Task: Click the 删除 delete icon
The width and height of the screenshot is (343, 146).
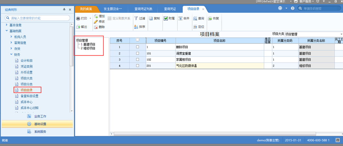Action: click(x=96, y=27)
